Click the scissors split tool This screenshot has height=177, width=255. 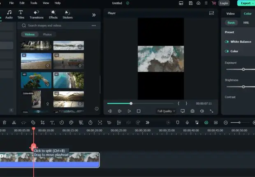click(14, 122)
